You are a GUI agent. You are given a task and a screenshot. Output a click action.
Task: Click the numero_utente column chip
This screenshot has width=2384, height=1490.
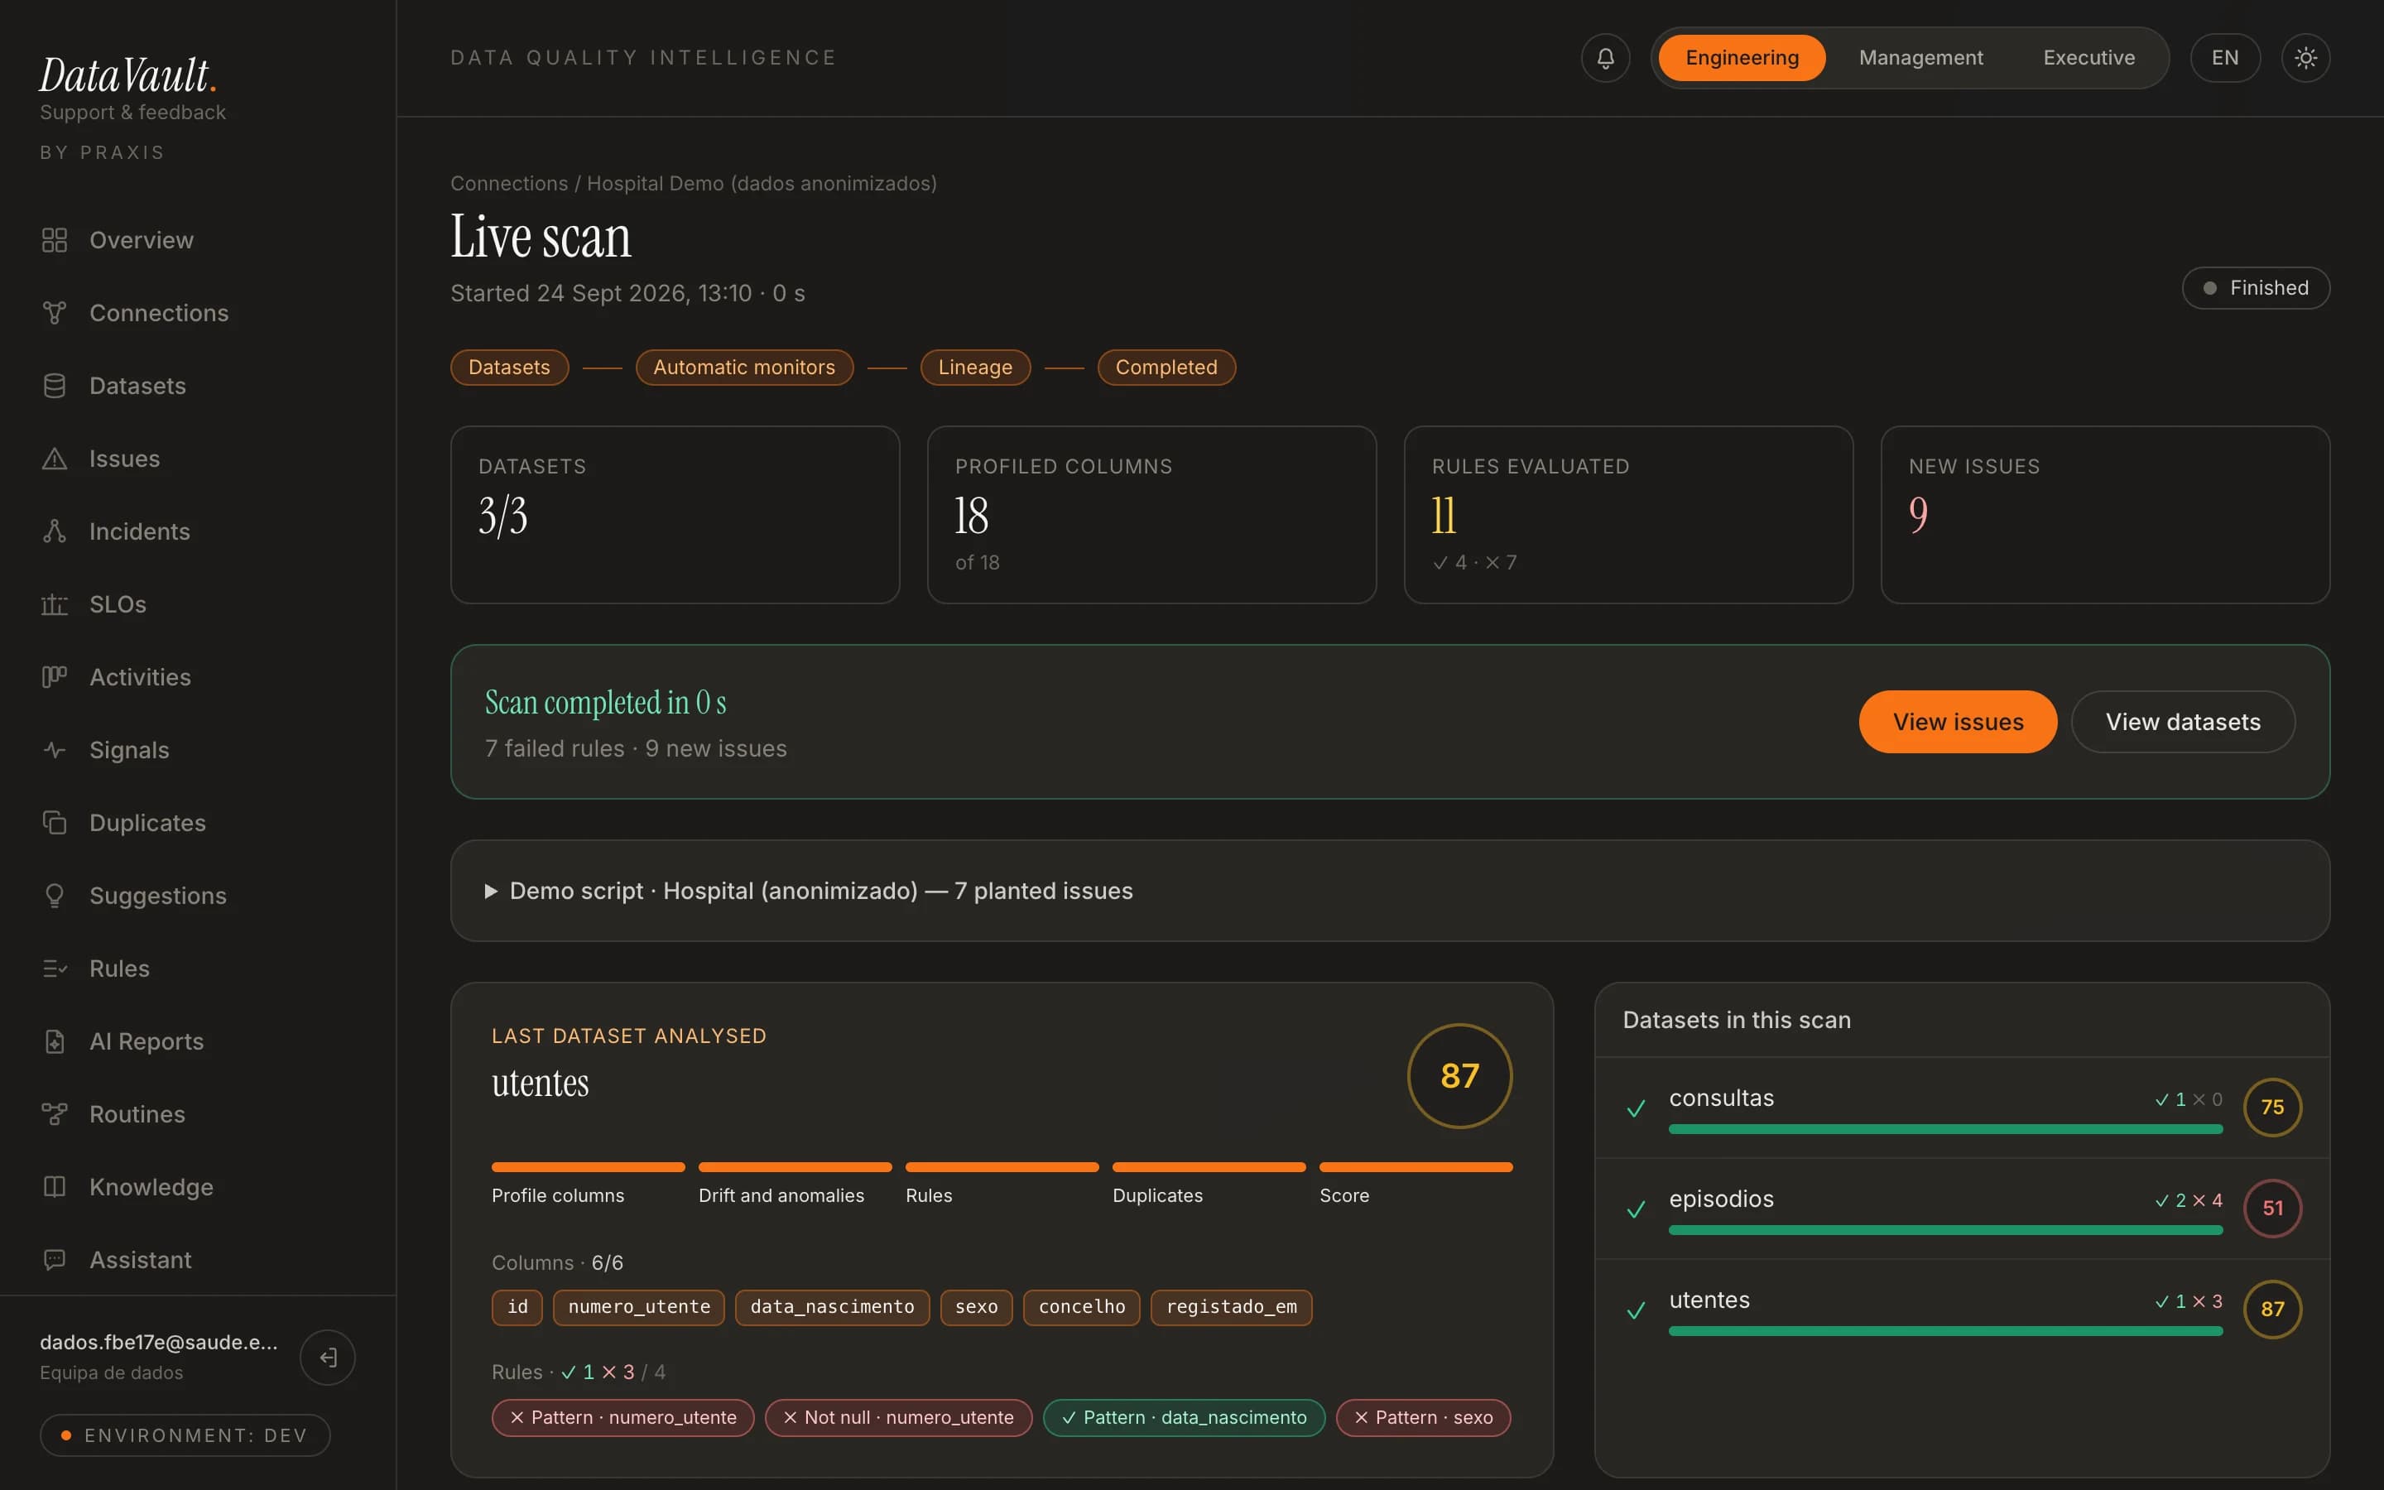638,1308
